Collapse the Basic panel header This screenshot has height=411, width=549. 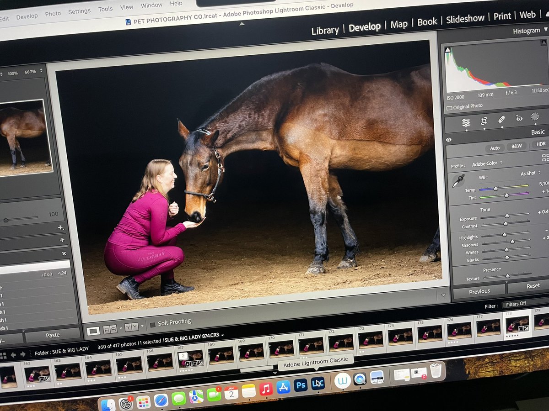click(538, 132)
